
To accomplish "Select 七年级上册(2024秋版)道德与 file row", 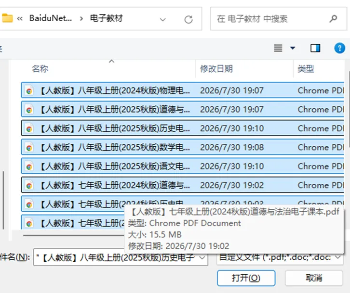I will click(182, 185).
